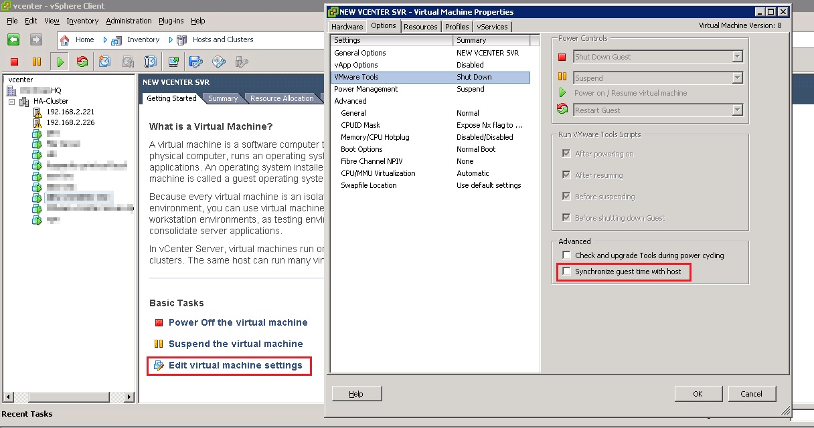Image resolution: width=814 pixels, height=428 pixels.
Task: Click green play icon beside Power on / Resume
Action: coord(562,93)
